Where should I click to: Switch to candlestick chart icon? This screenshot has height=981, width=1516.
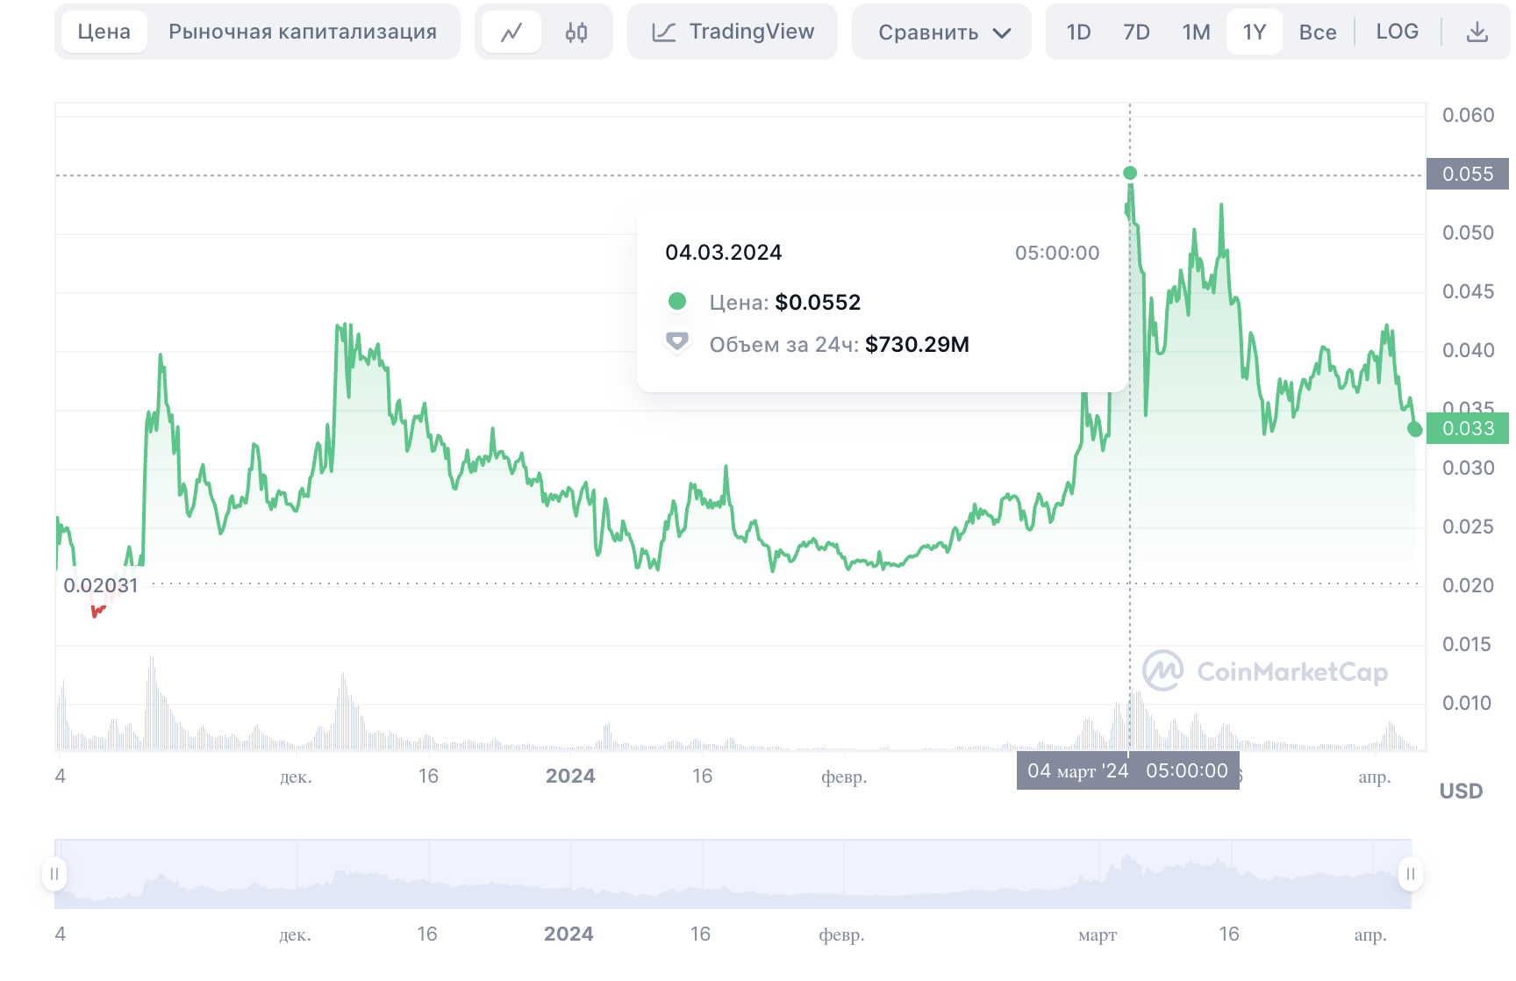pos(576,32)
